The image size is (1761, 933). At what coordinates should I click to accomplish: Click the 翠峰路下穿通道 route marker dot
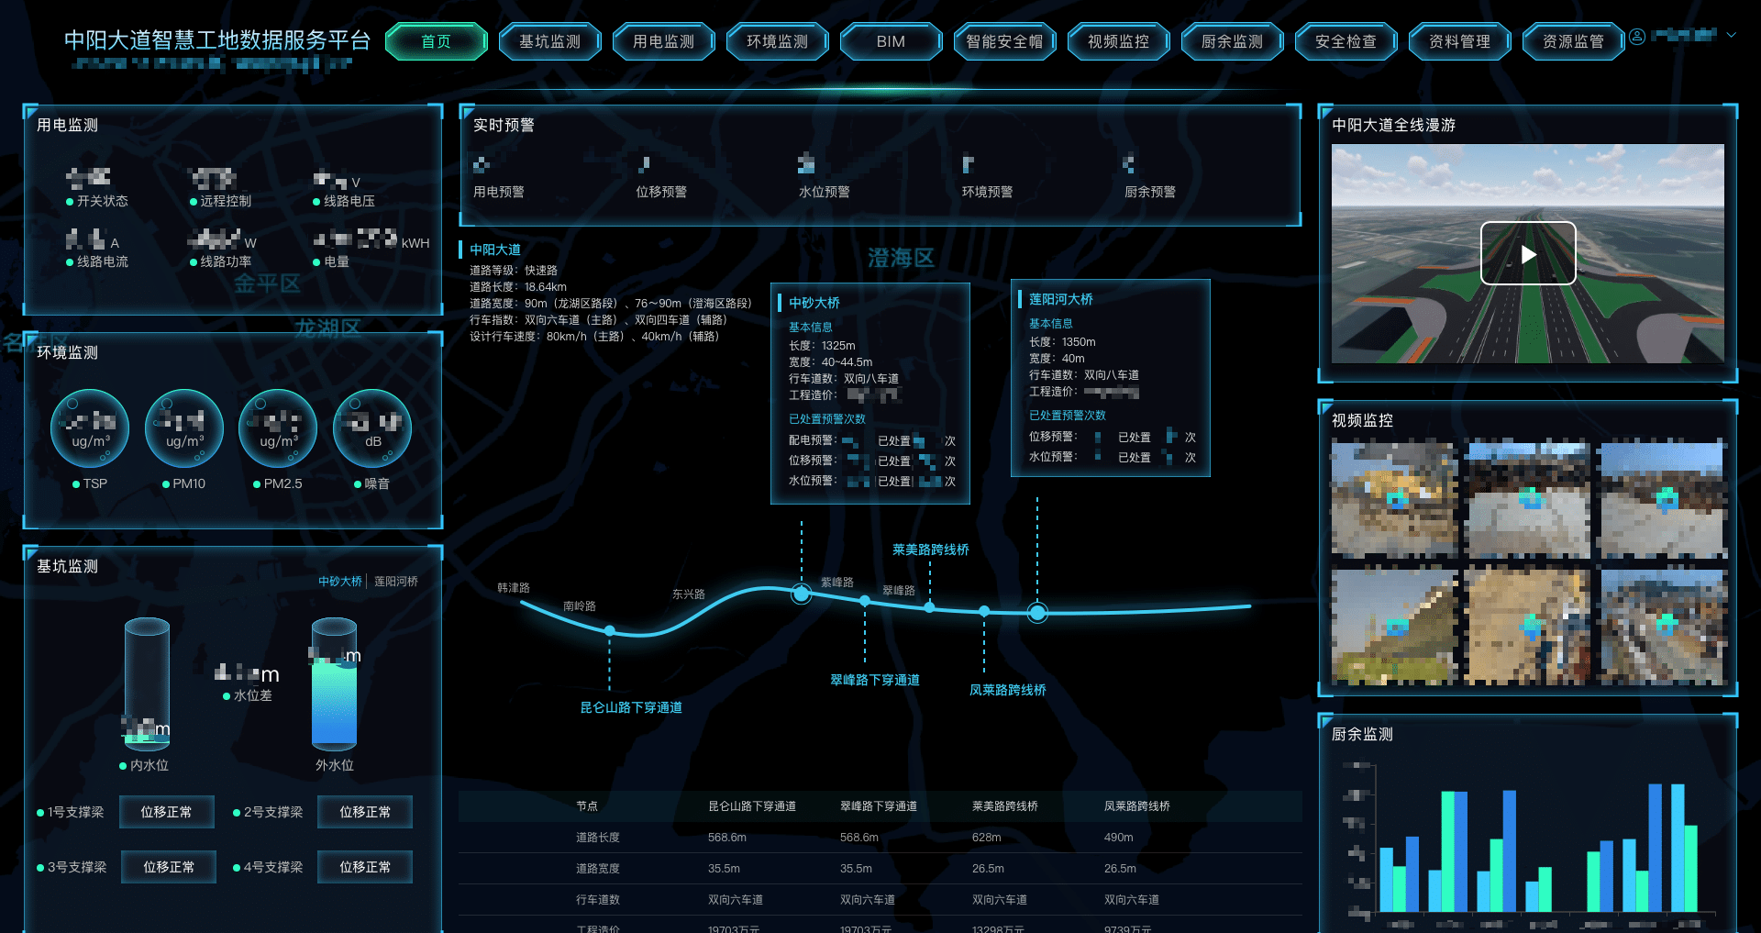click(865, 601)
